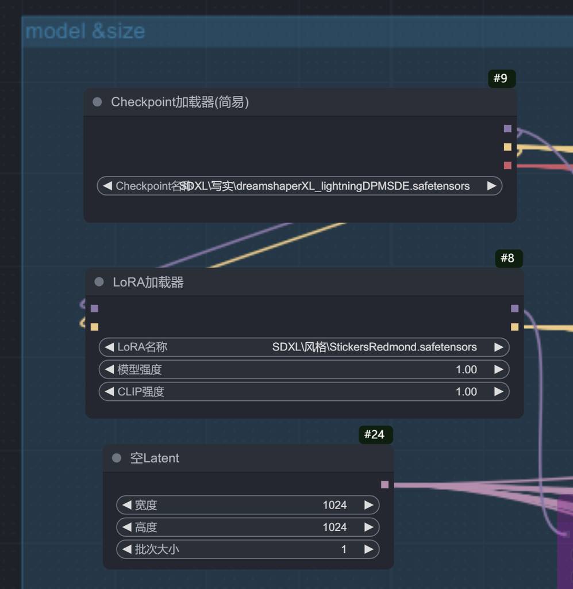573x589 pixels.
Task: Click the yellow CLIP input port on LoRA加载器
Action: pyautogui.click(x=94, y=327)
